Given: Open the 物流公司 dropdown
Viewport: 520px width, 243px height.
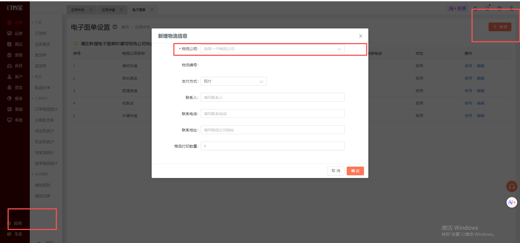Looking at the screenshot, I should click(x=272, y=49).
